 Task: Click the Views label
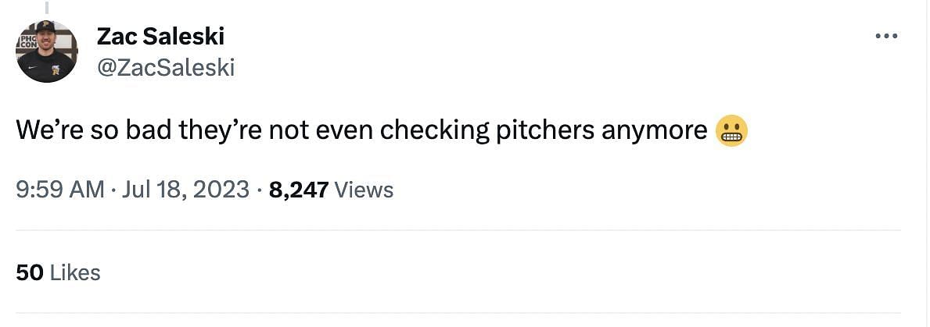[x=364, y=189]
